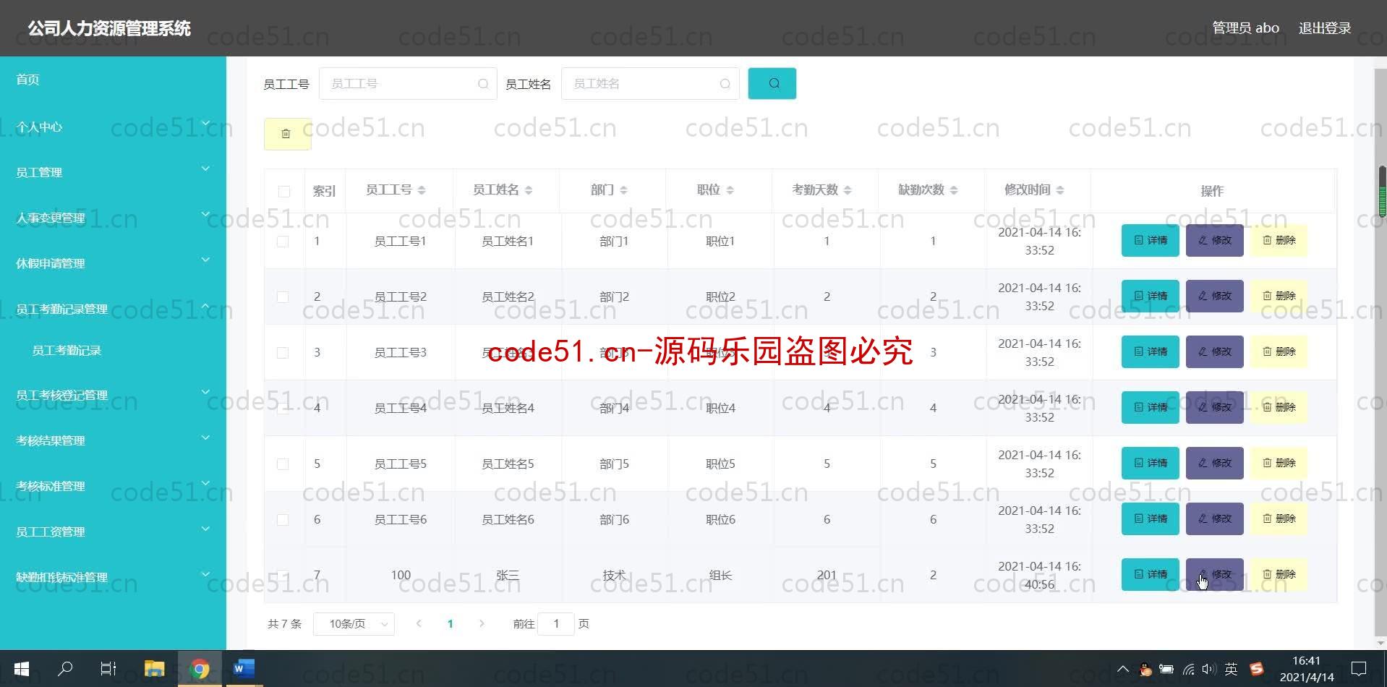Click magnifier icon in 员工工号 search field
This screenshot has width=1387, height=687.
click(483, 84)
